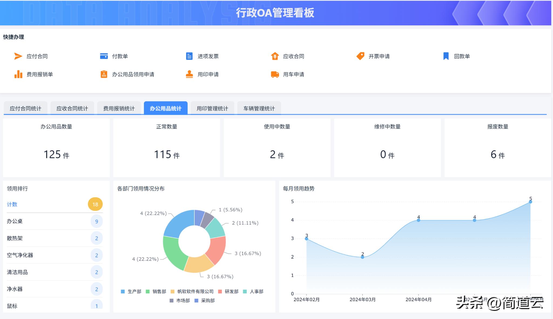Click the 净水器 row in ranking list
The height and width of the screenshot is (319, 553).
point(55,289)
